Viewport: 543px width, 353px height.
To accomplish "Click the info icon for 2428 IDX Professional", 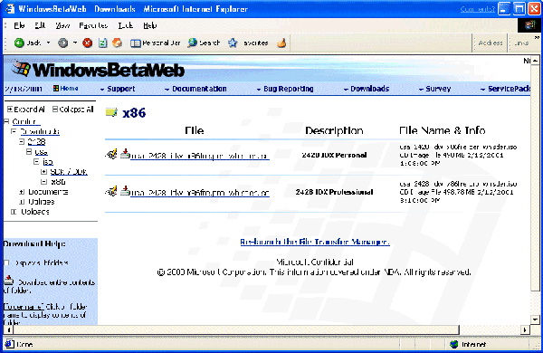I will 111,191.
